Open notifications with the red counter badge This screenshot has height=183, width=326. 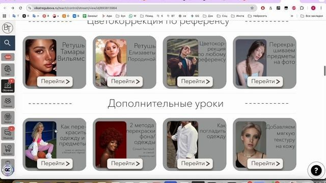coord(8,57)
